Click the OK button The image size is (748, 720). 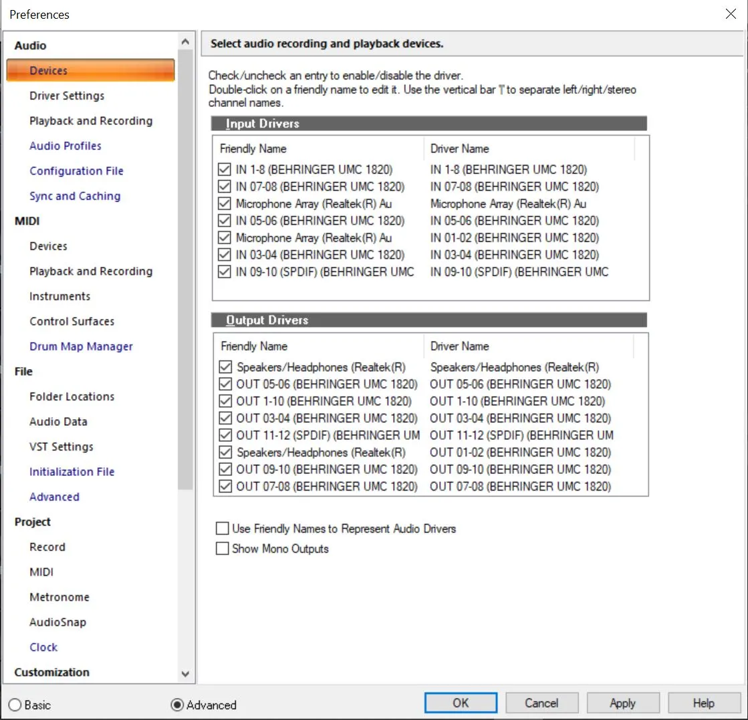tap(461, 703)
